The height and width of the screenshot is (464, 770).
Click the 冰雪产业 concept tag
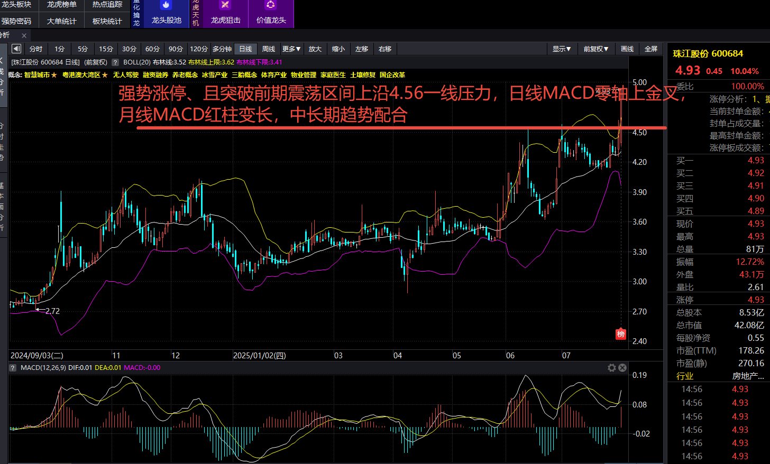(215, 75)
